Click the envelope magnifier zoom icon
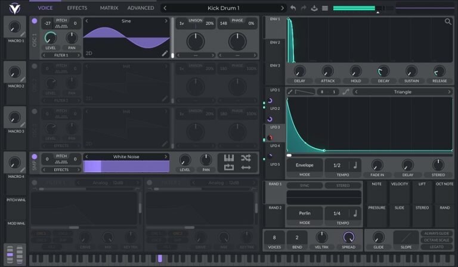458x267 pixels. tap(448, 21)
